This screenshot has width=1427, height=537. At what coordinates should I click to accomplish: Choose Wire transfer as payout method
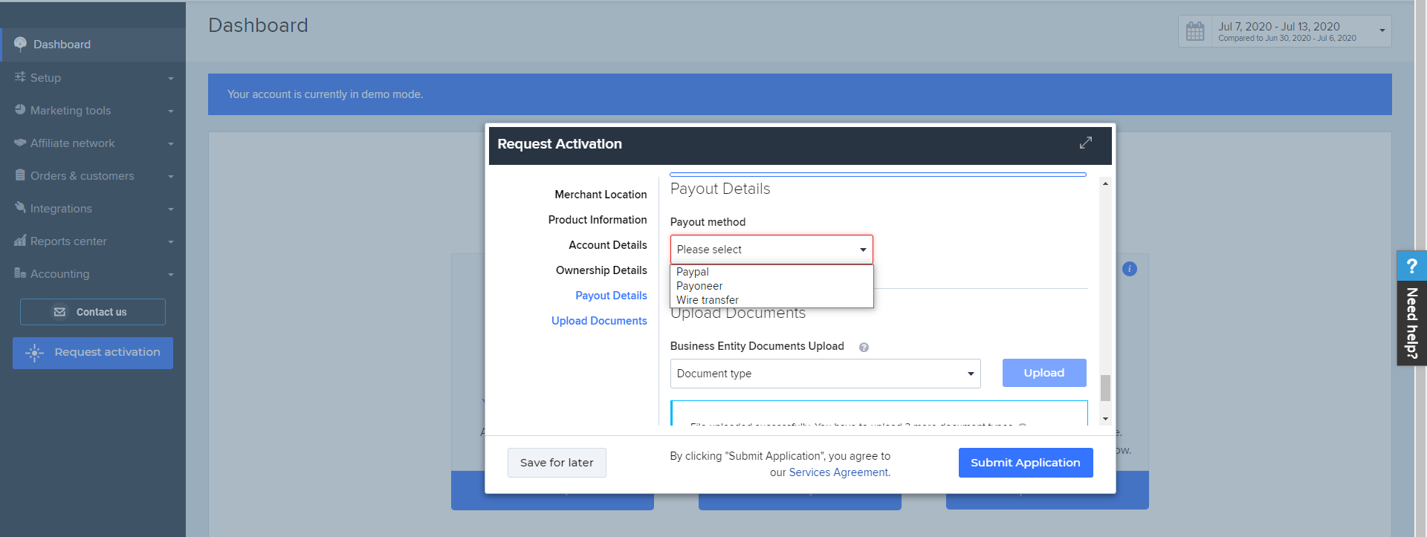tap(771, 300)
